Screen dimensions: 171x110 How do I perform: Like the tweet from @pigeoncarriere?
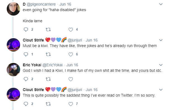[x=71, y=30]
